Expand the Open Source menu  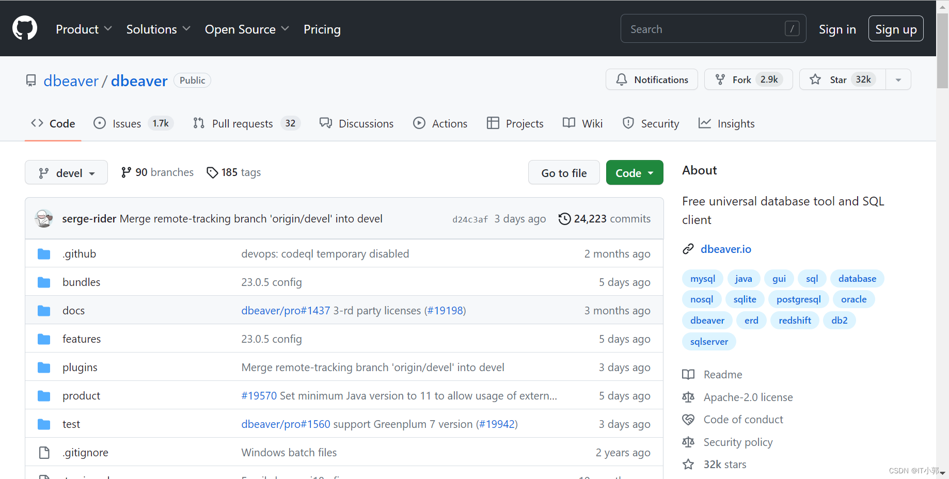247,29
